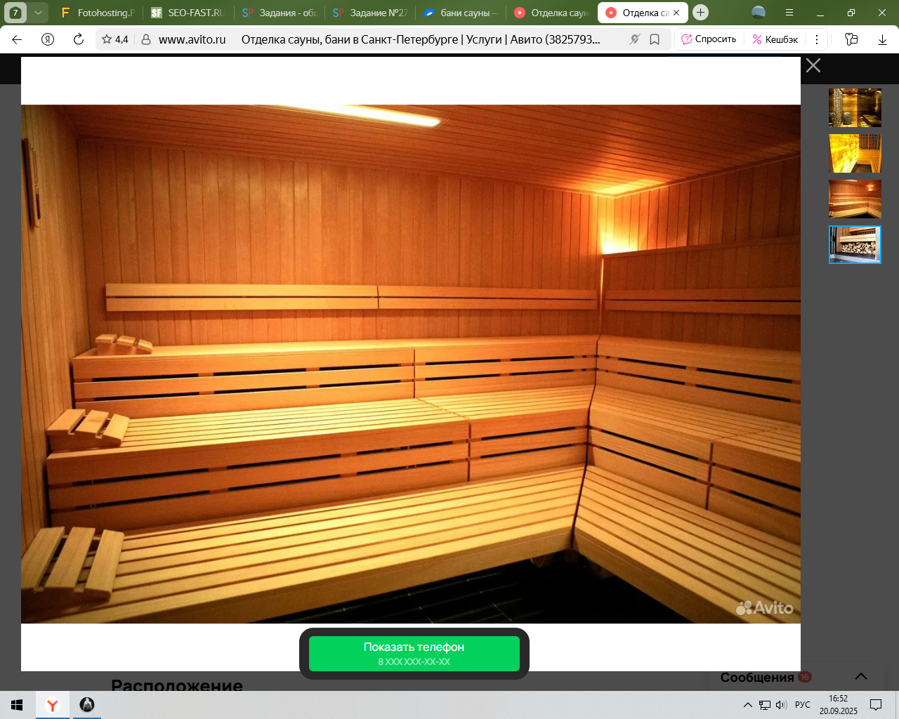This screenshot has width=899, height=719.
Task: Expand the tab group dropdown arrow
Action: [38, 13]
